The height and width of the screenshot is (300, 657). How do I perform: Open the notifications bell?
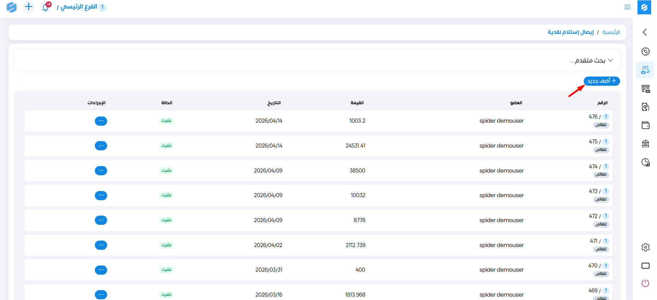(46, 7)
